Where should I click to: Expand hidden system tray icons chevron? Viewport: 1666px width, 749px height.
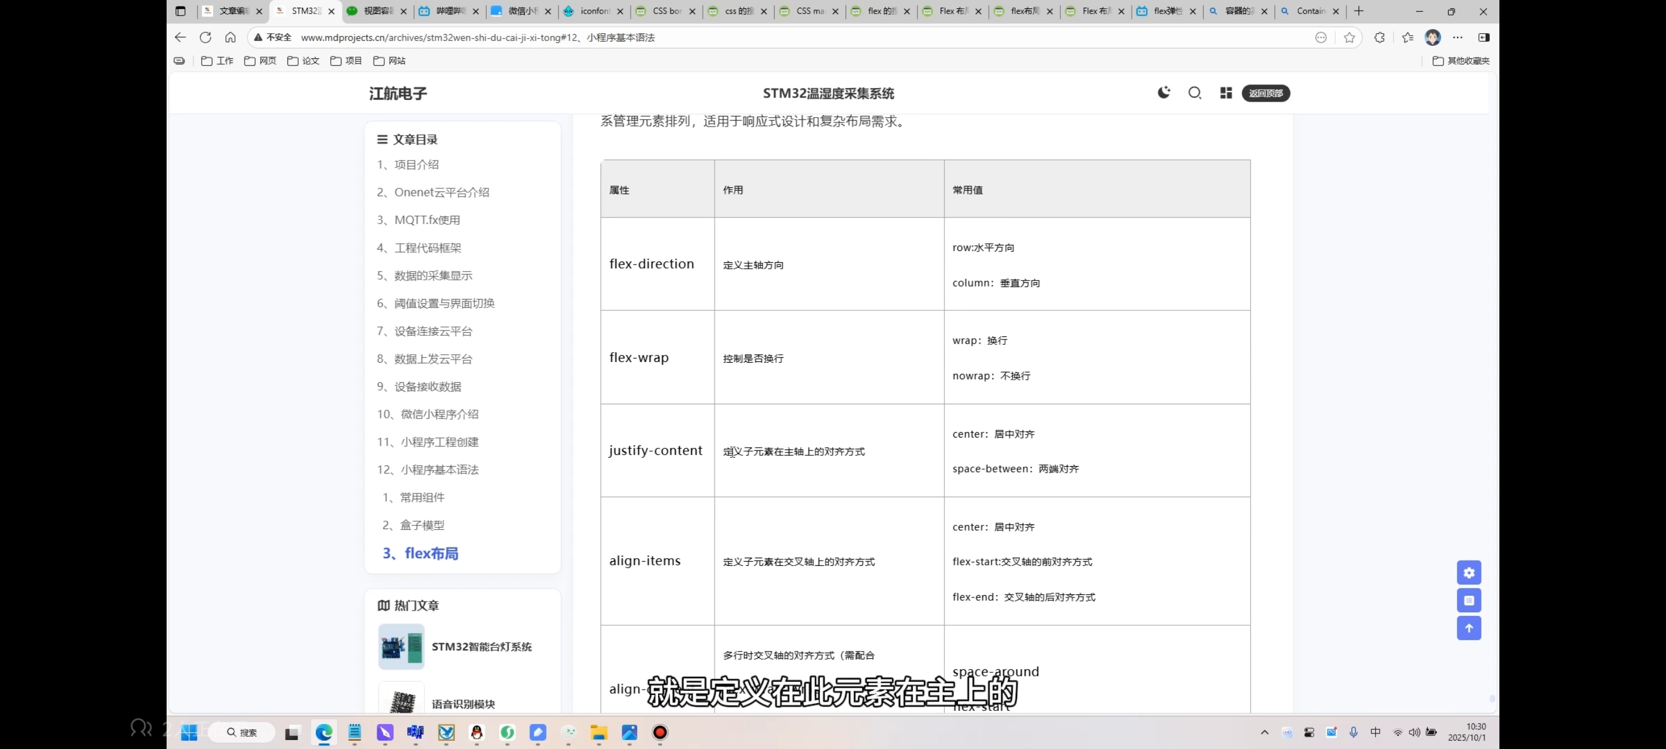click(1264, 732)
